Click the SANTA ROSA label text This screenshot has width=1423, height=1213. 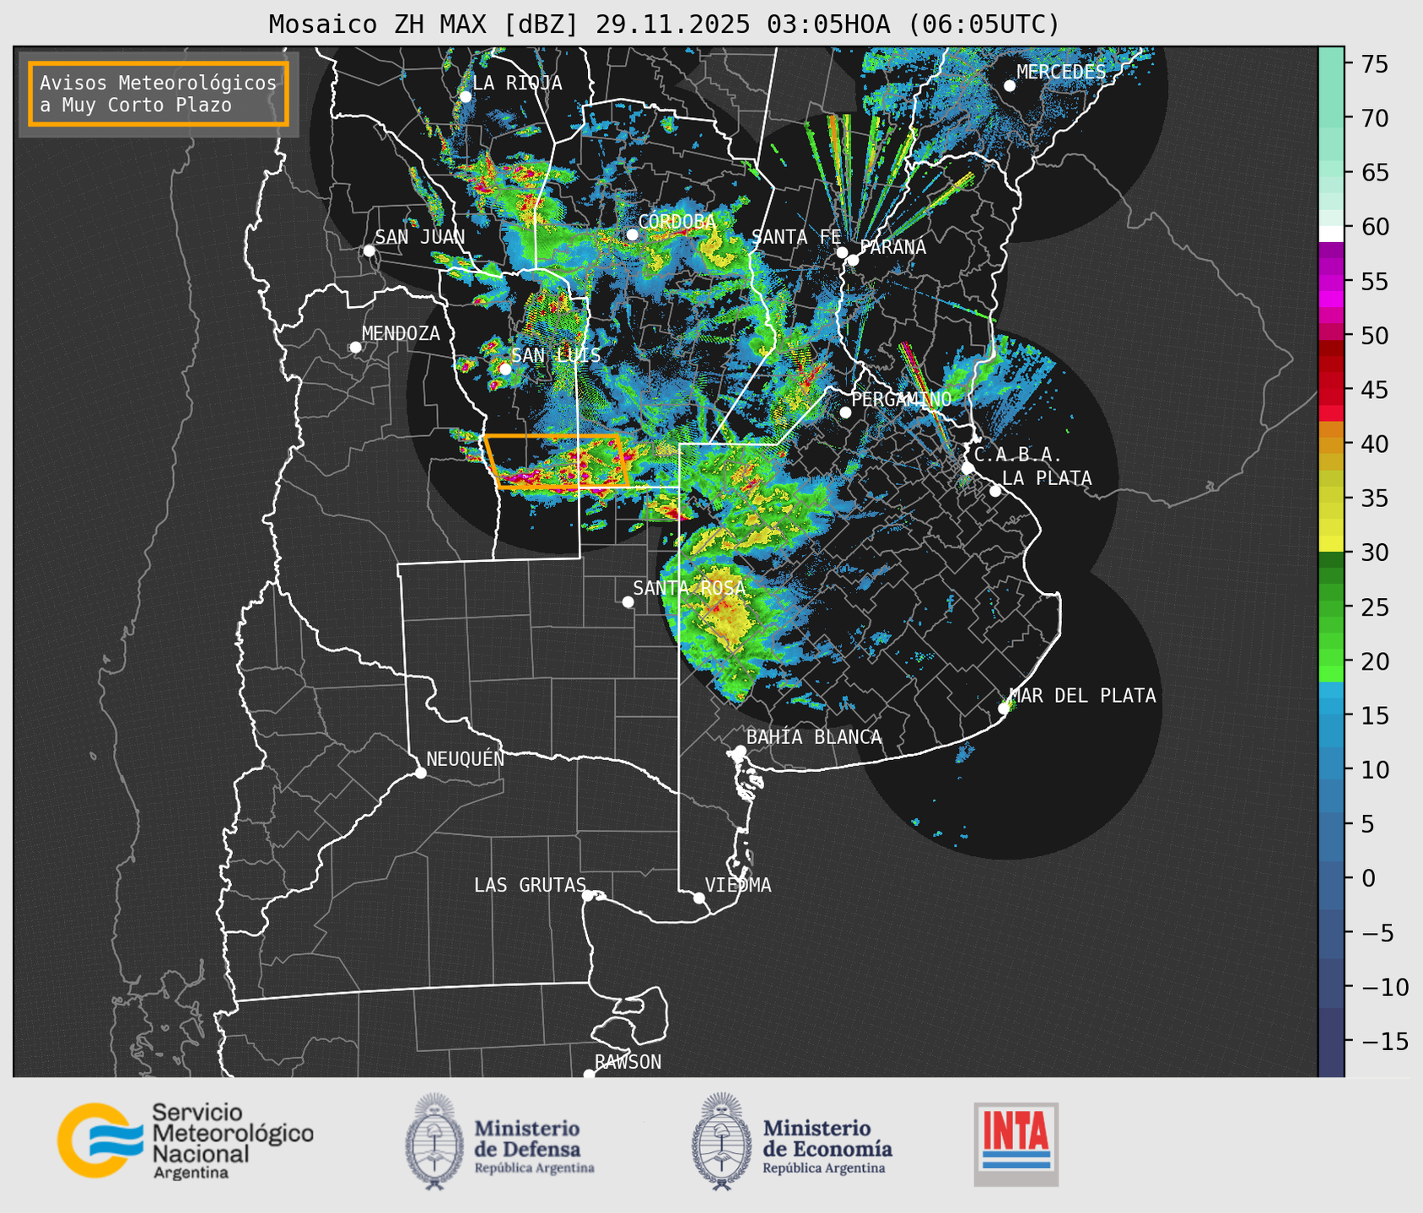[689, 588]
